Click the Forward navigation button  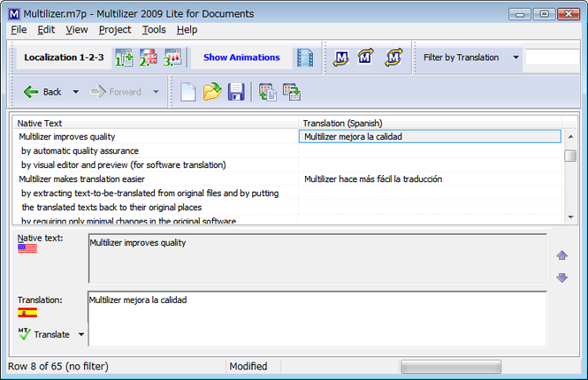[116, 92]
